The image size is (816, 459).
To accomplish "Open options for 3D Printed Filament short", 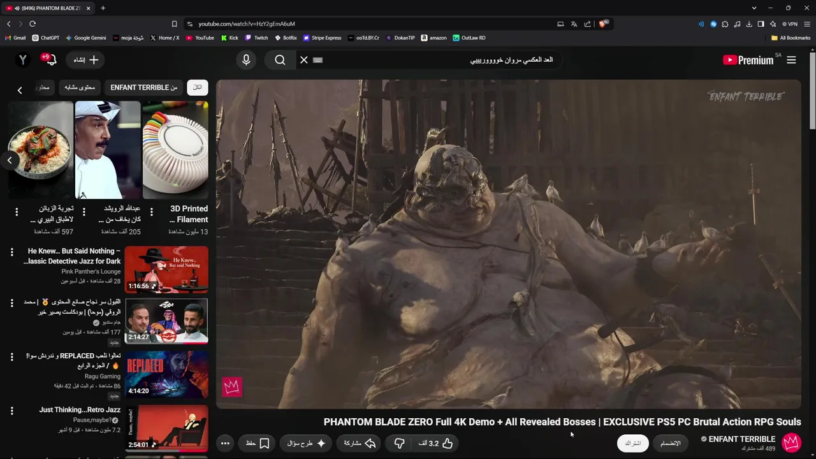I will pos(151,212).
